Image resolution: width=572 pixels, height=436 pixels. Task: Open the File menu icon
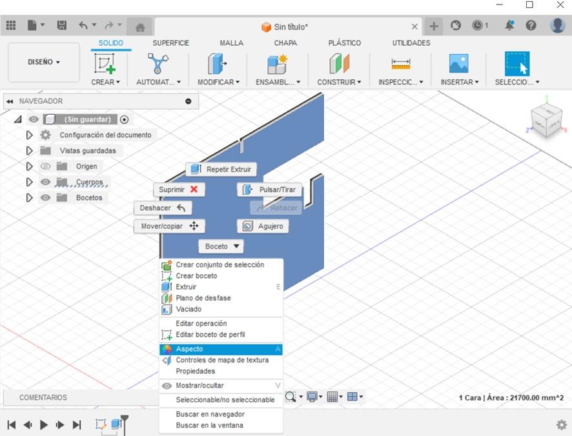(32, 25)
